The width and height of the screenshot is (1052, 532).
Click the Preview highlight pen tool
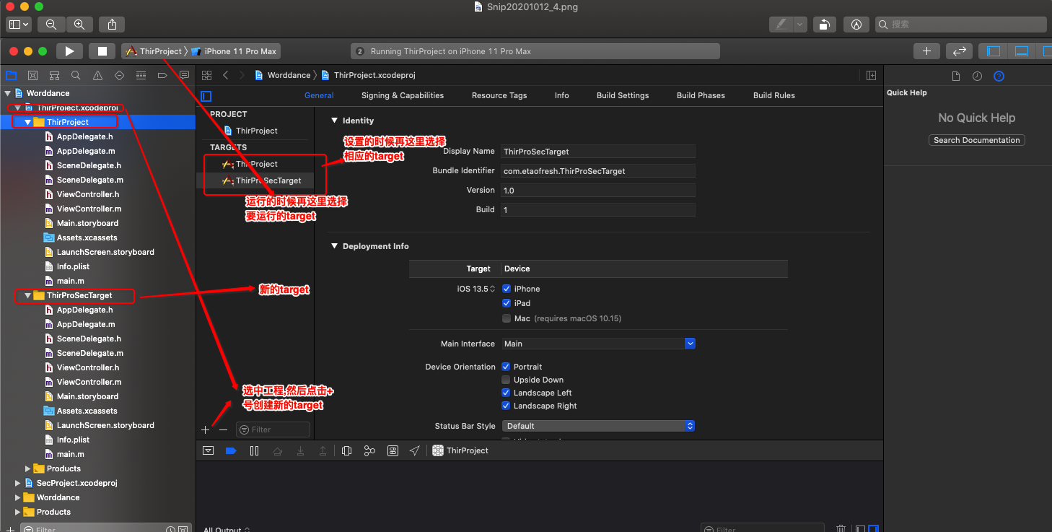tap(781, 24)
